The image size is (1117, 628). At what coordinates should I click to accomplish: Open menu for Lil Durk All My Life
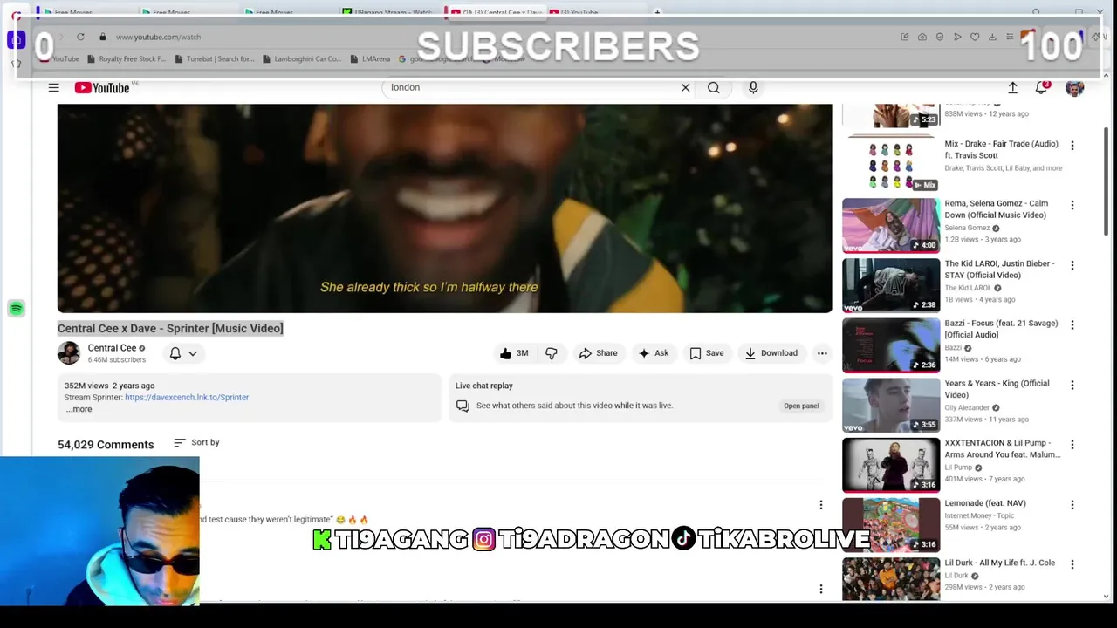(x=1072, y=564)
